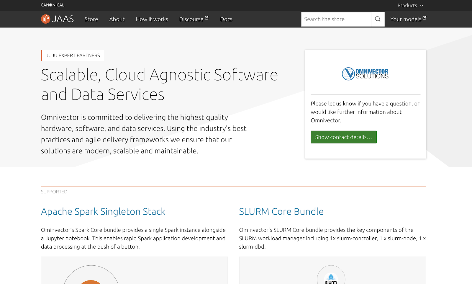This screenshot has width=472, height=284.
Task: Open Your models link
Action: [408, 19]
